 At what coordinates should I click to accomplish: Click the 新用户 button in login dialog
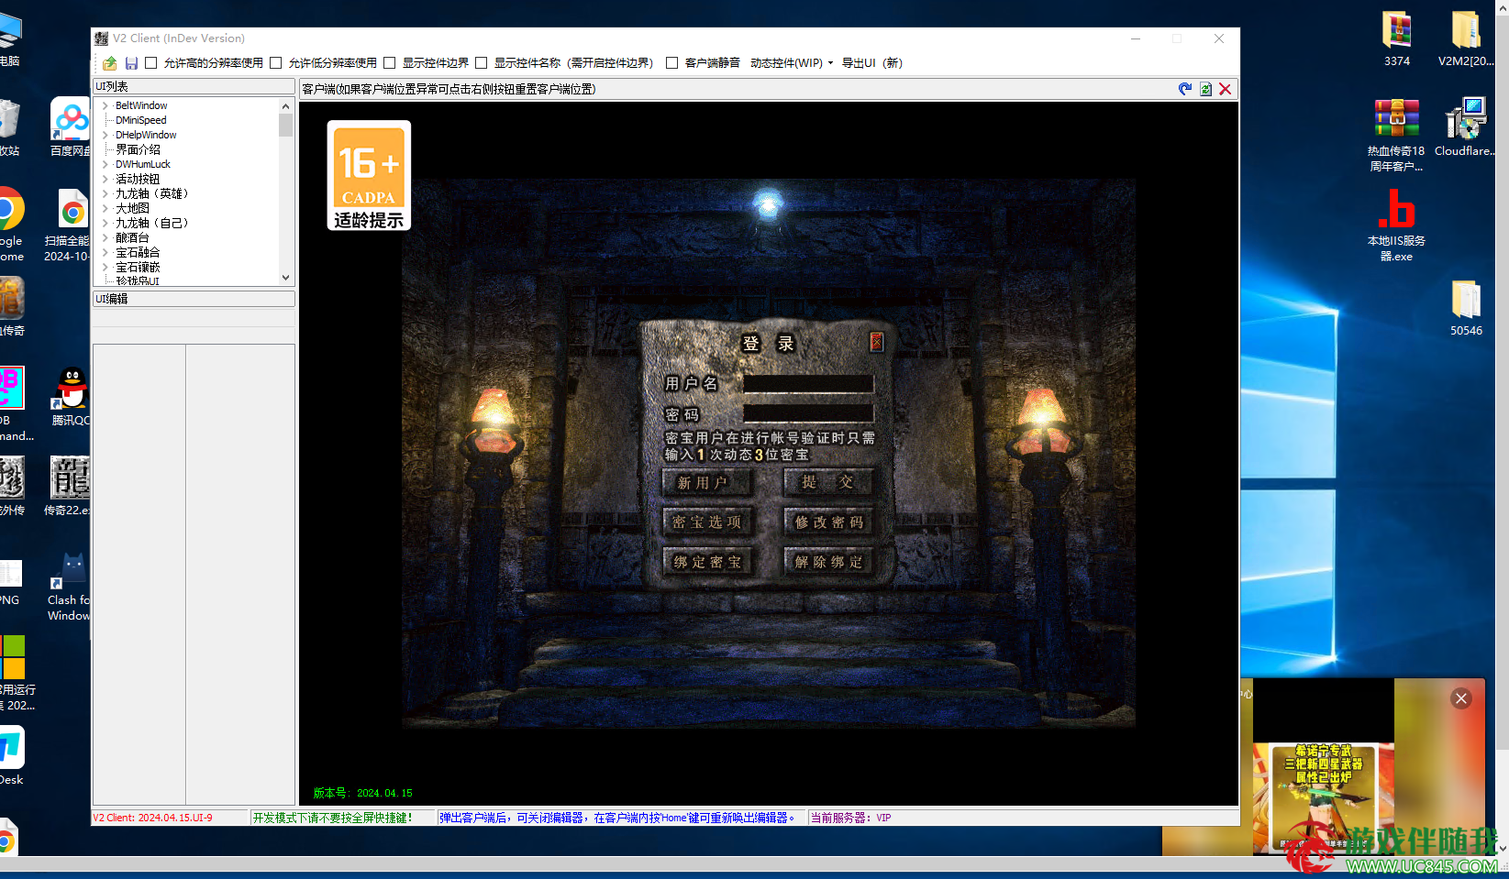pyautogui.click(x=707, y=483)
